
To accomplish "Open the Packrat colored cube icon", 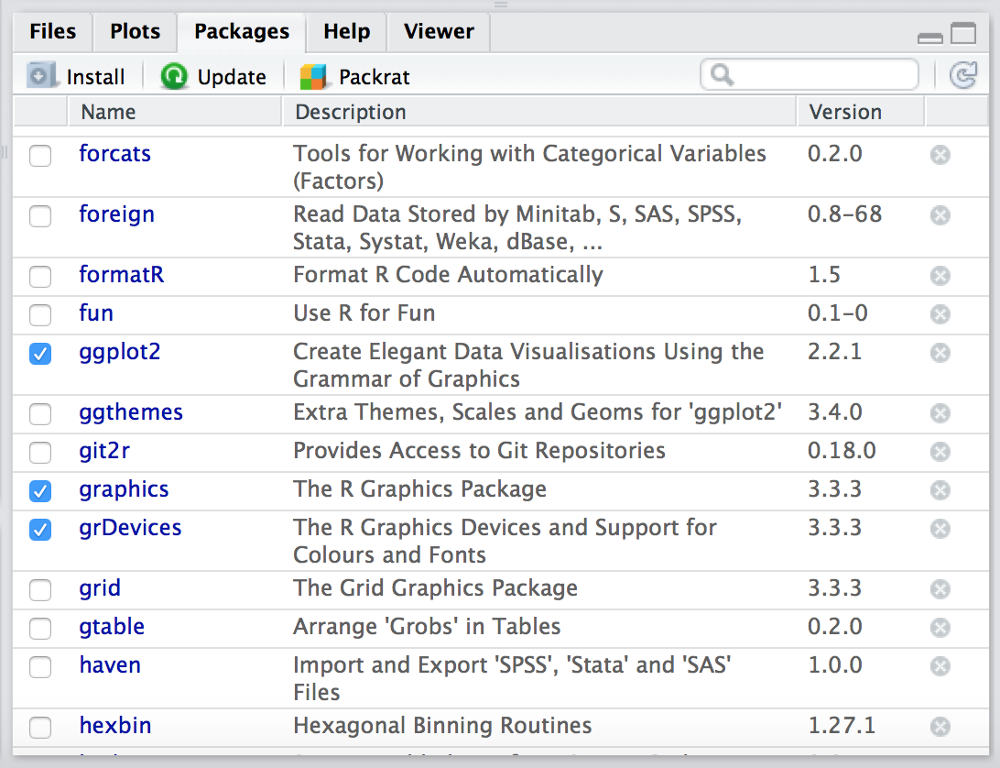I will [x=313, y=77].
